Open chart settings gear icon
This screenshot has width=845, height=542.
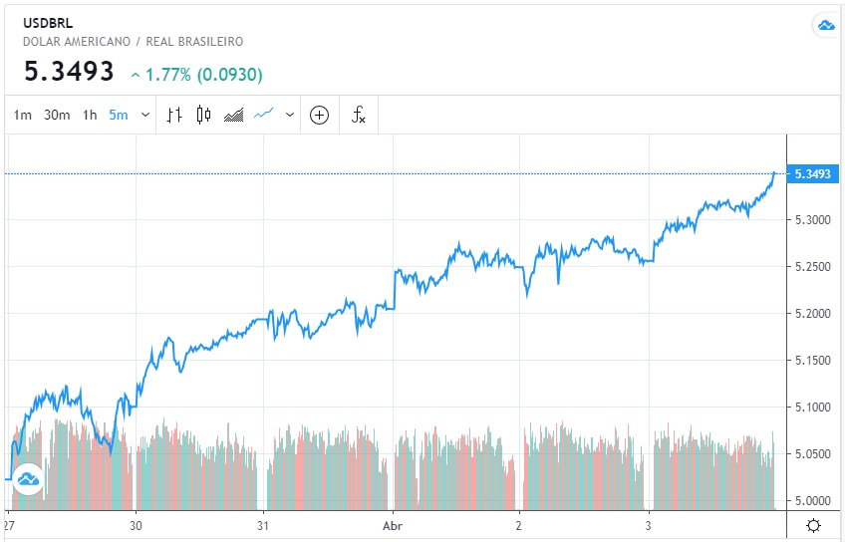coord(813,525)
